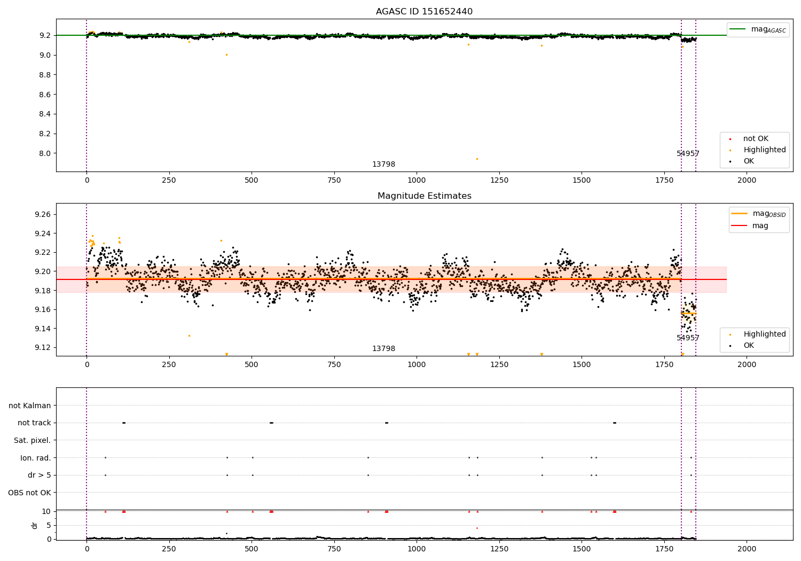Click the orange outlier at magnitude 9.0 in the top plot
This screenshot has height=561, width=801.
(226, 54)
